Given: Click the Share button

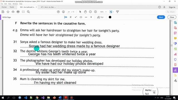Looking at the screenshot, I should (x=171, y=12).
